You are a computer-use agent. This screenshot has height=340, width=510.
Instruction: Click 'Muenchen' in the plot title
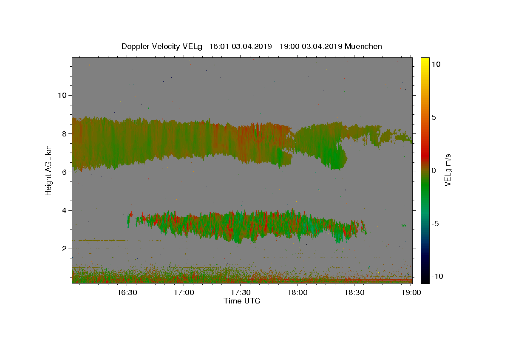pos(363,46)
